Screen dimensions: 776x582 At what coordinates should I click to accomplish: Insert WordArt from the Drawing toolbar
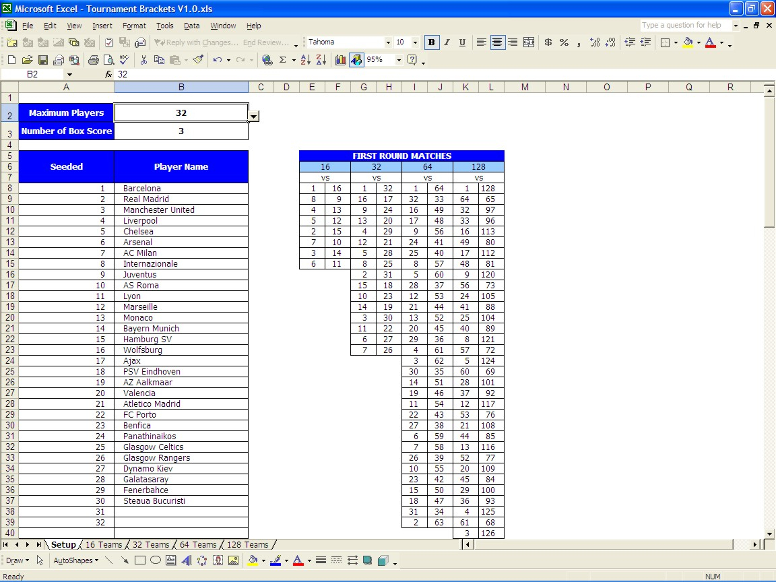pyautogui.click(x=187, y=560)
